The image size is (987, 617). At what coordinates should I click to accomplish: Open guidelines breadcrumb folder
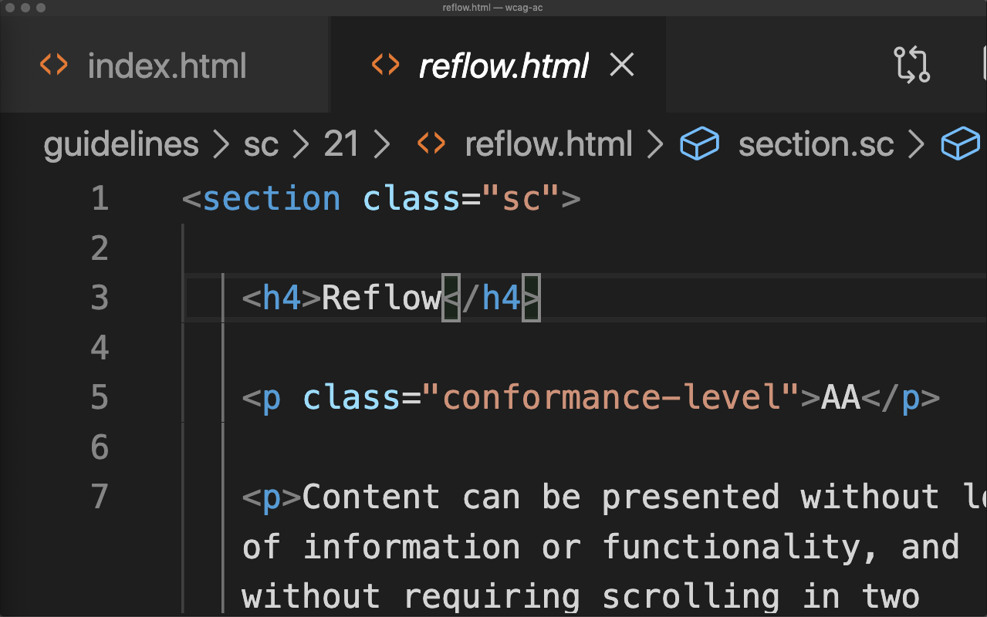[121, 145]
